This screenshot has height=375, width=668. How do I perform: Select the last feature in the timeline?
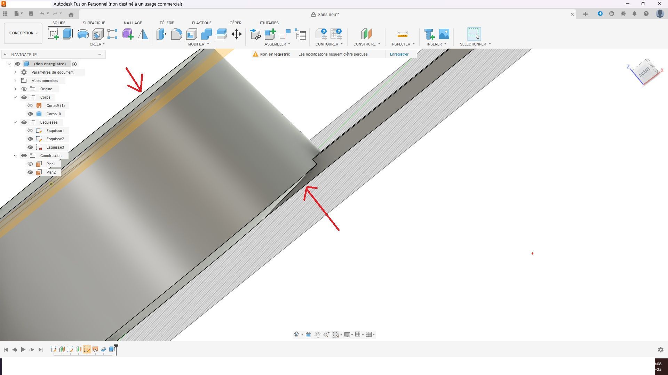pyautogui.click(x=112, y=349)
